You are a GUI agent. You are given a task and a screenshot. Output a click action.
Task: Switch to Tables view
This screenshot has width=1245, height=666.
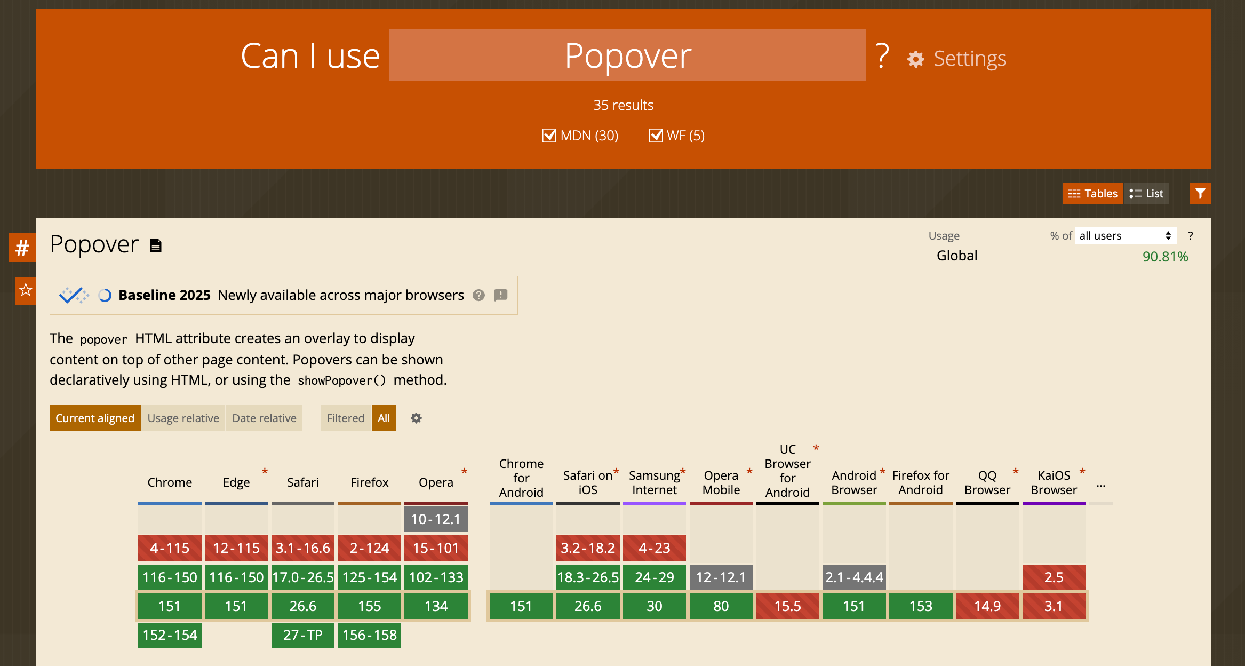point(1092,193)
